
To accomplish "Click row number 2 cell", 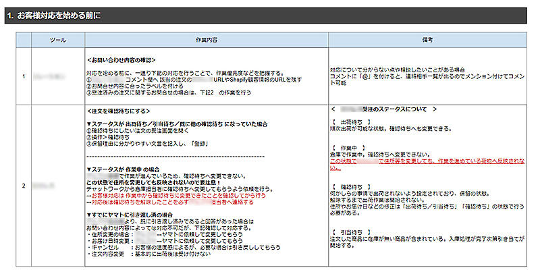I will [24, 183].
